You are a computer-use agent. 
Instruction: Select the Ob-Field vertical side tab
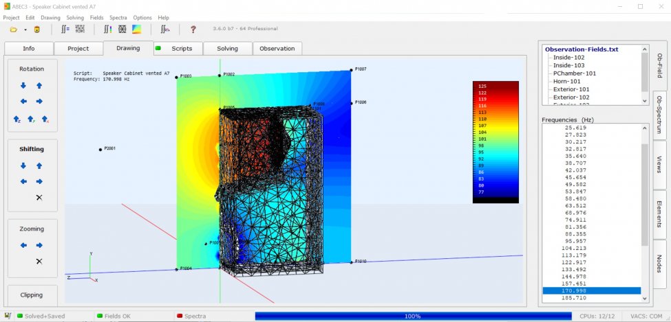[659, 66]
